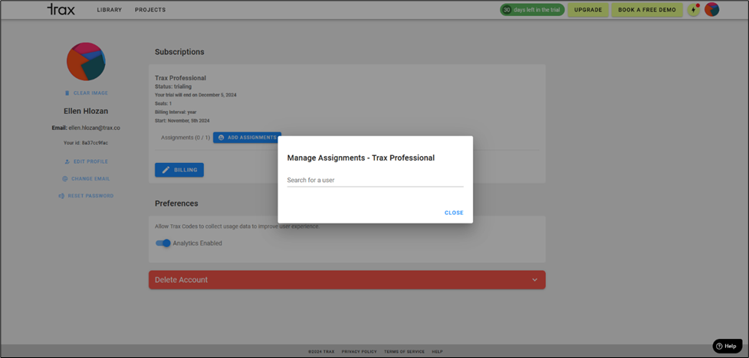
Task: Close the Manage Assignments dialog
Action: point(454,213)
